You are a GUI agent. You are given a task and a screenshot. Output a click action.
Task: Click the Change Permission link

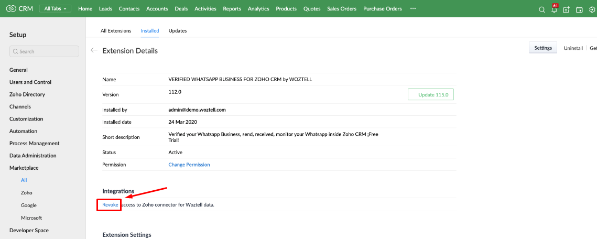coord(189,165)
